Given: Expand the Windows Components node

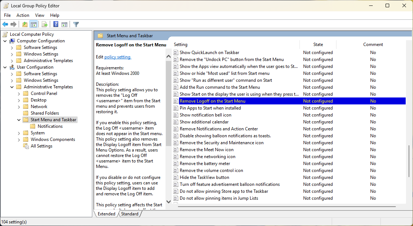Looking at the screenshot, I should 18,139.
